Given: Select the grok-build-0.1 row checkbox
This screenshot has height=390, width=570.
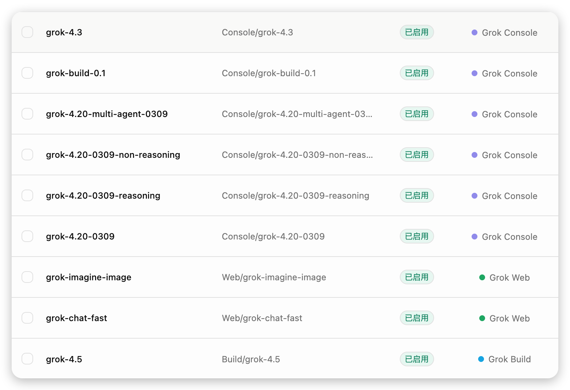Looking at the screenshot, I should coord(27,73).
